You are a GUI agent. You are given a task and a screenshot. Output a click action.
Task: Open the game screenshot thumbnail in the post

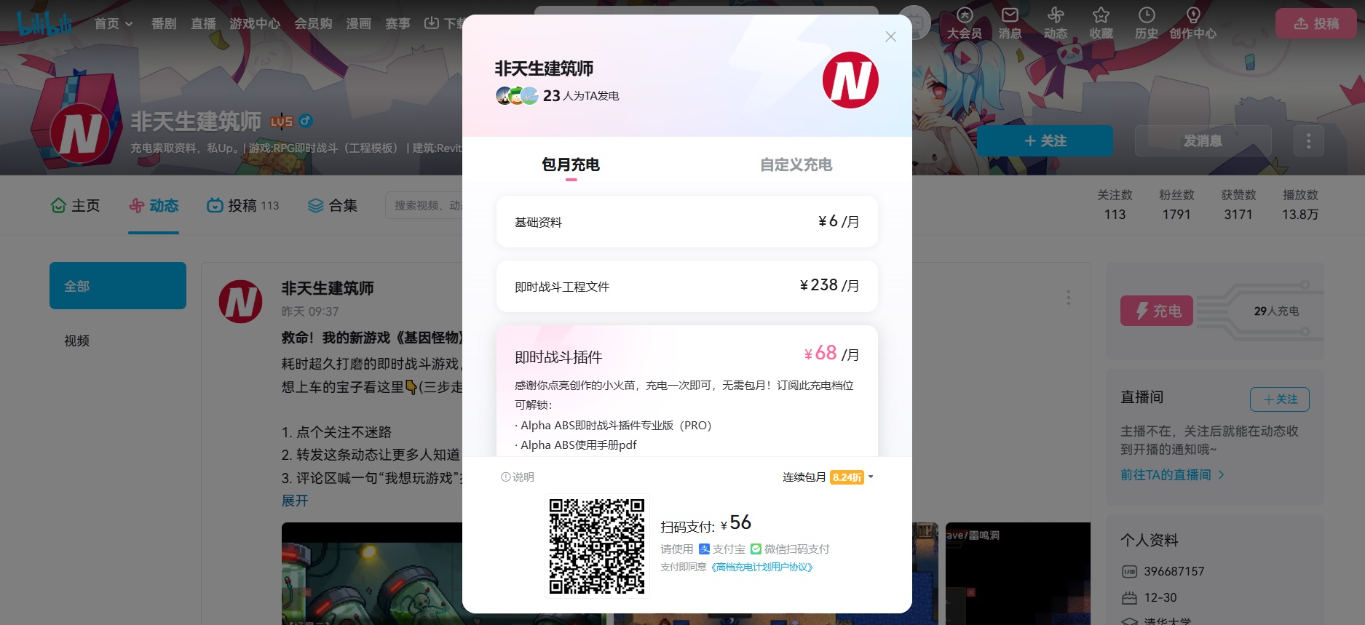click(x=372, y=573)
